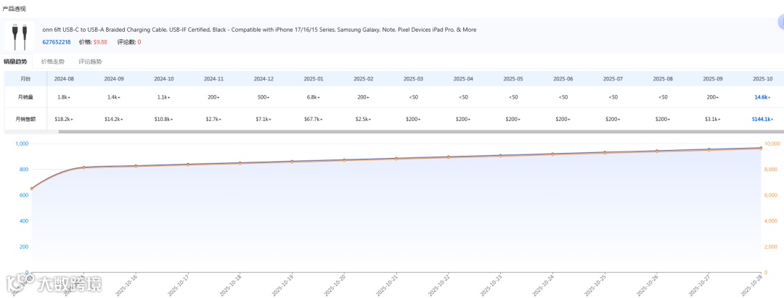This screenshot has height=298, width=784.
Task: Click the $3.1k+ revenue cell
Action: click(713, 120)
